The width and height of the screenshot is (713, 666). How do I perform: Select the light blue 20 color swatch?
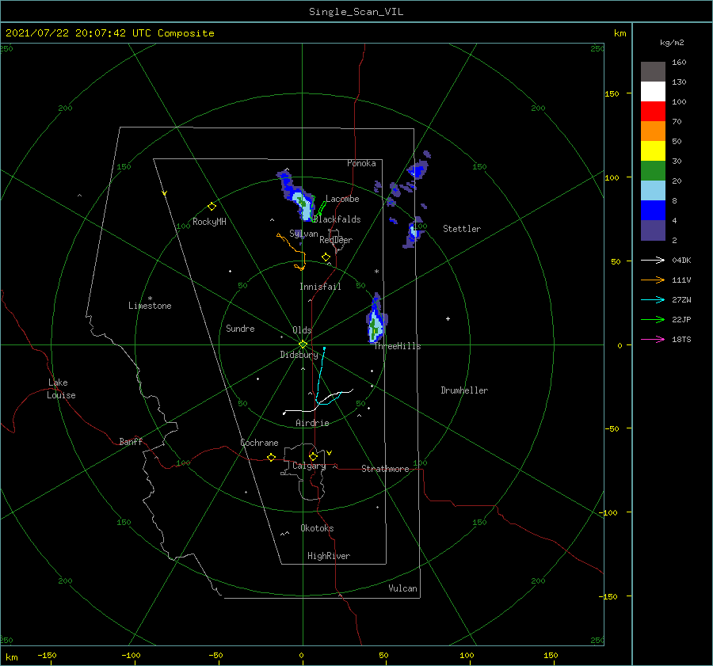[x=653, y=191]
